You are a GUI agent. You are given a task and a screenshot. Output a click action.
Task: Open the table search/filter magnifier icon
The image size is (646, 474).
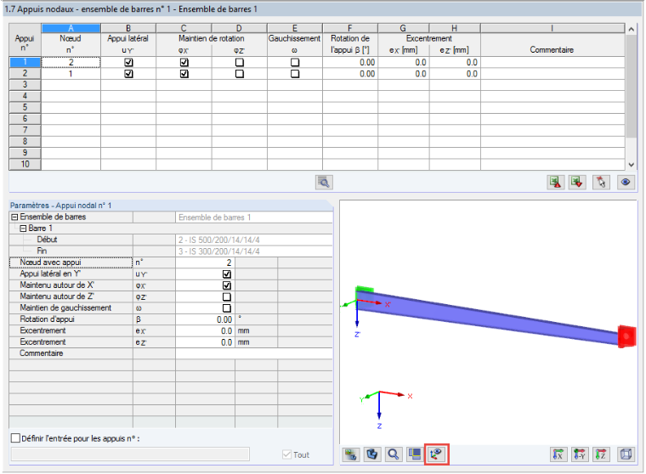click(324, 182)
